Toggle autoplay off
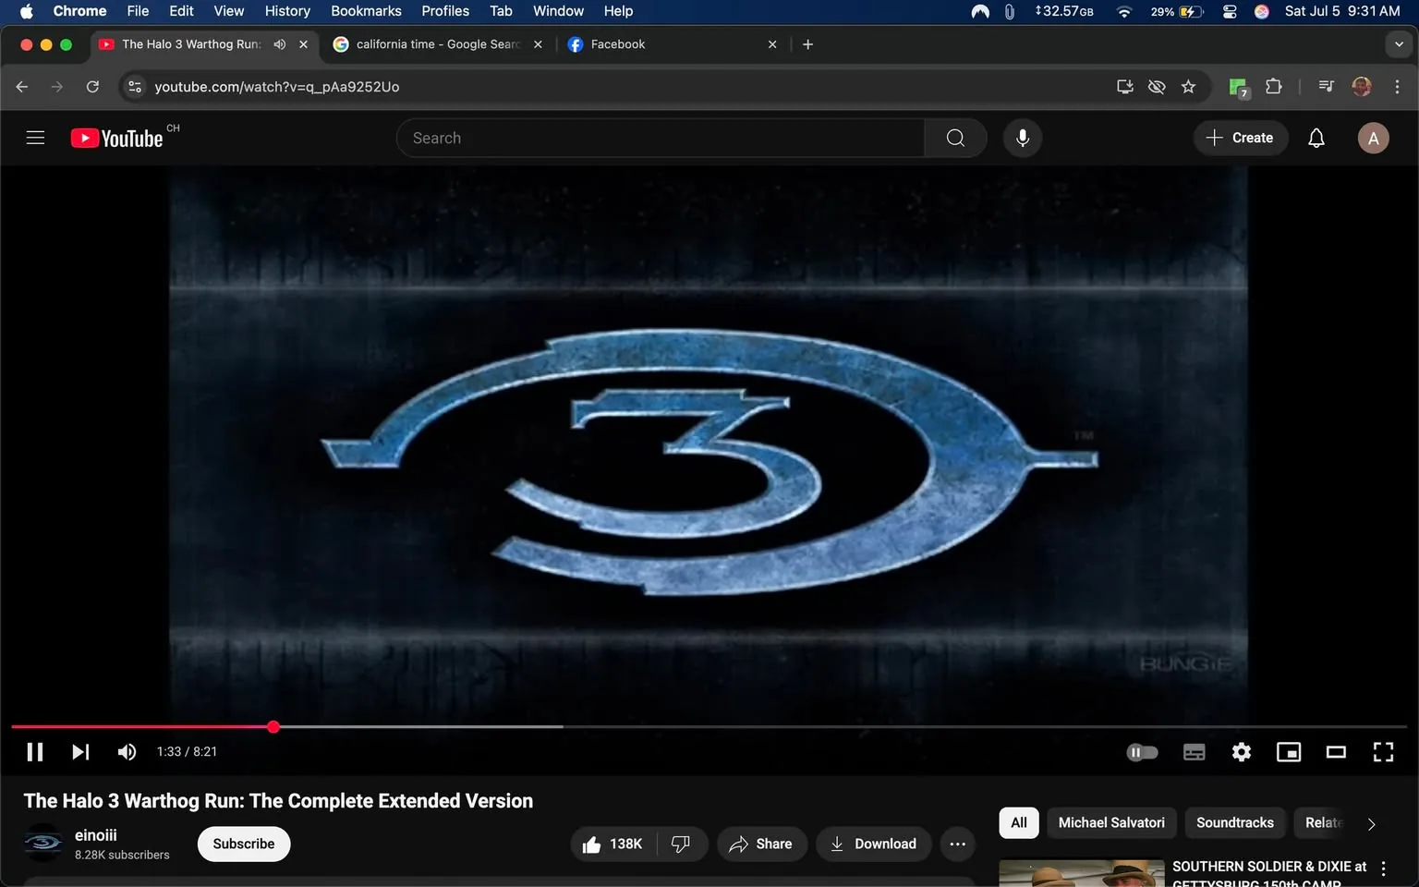 click(1142, 751)
